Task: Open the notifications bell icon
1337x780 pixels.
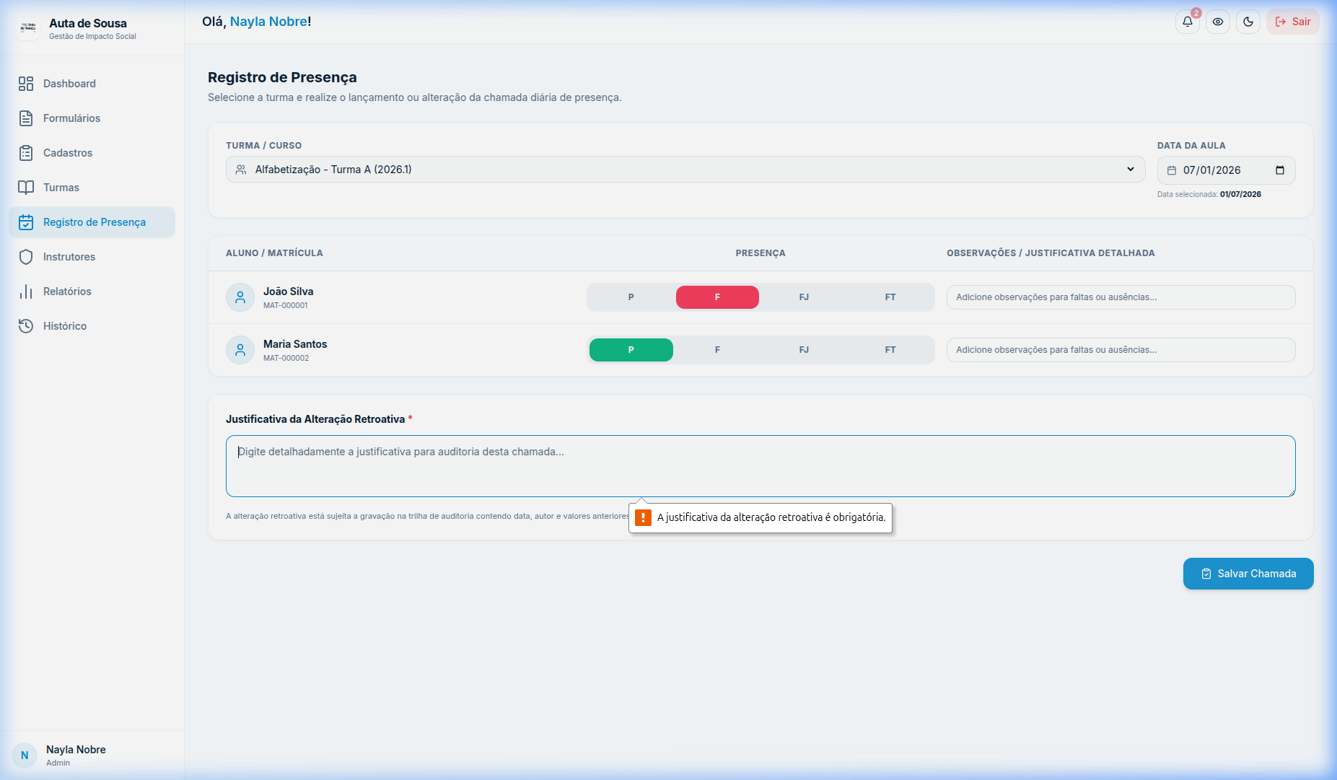Action: [1187, 22]
